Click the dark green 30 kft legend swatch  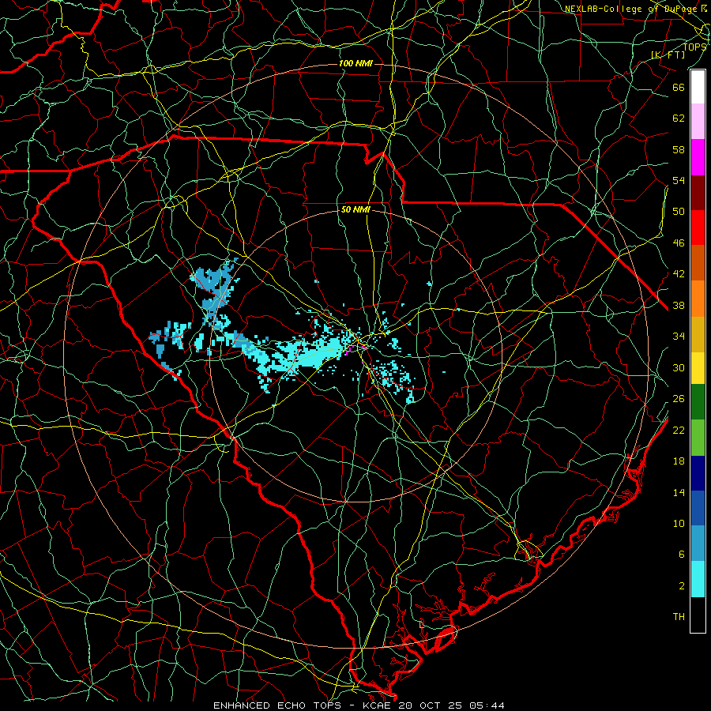click(698, 402)
